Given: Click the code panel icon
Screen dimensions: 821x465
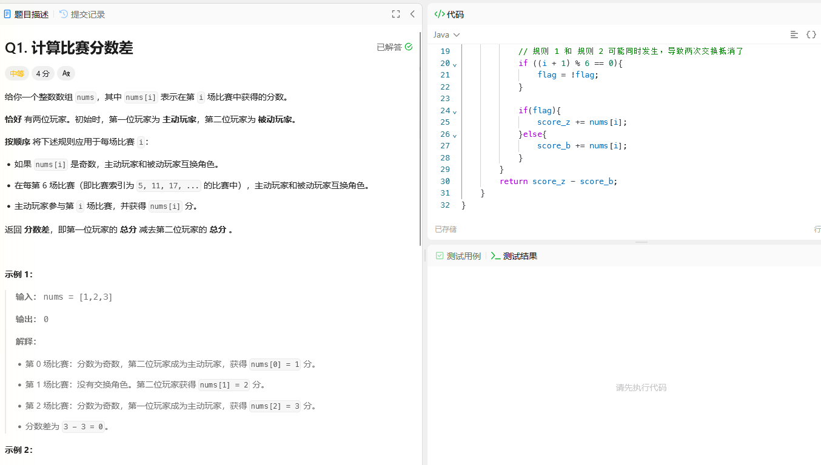Looking at the screenshot, I should coord(440,14).
